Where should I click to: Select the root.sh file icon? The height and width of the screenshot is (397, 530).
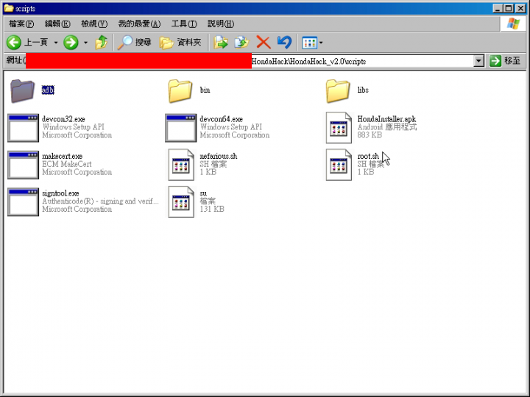(x=339, y=165)
